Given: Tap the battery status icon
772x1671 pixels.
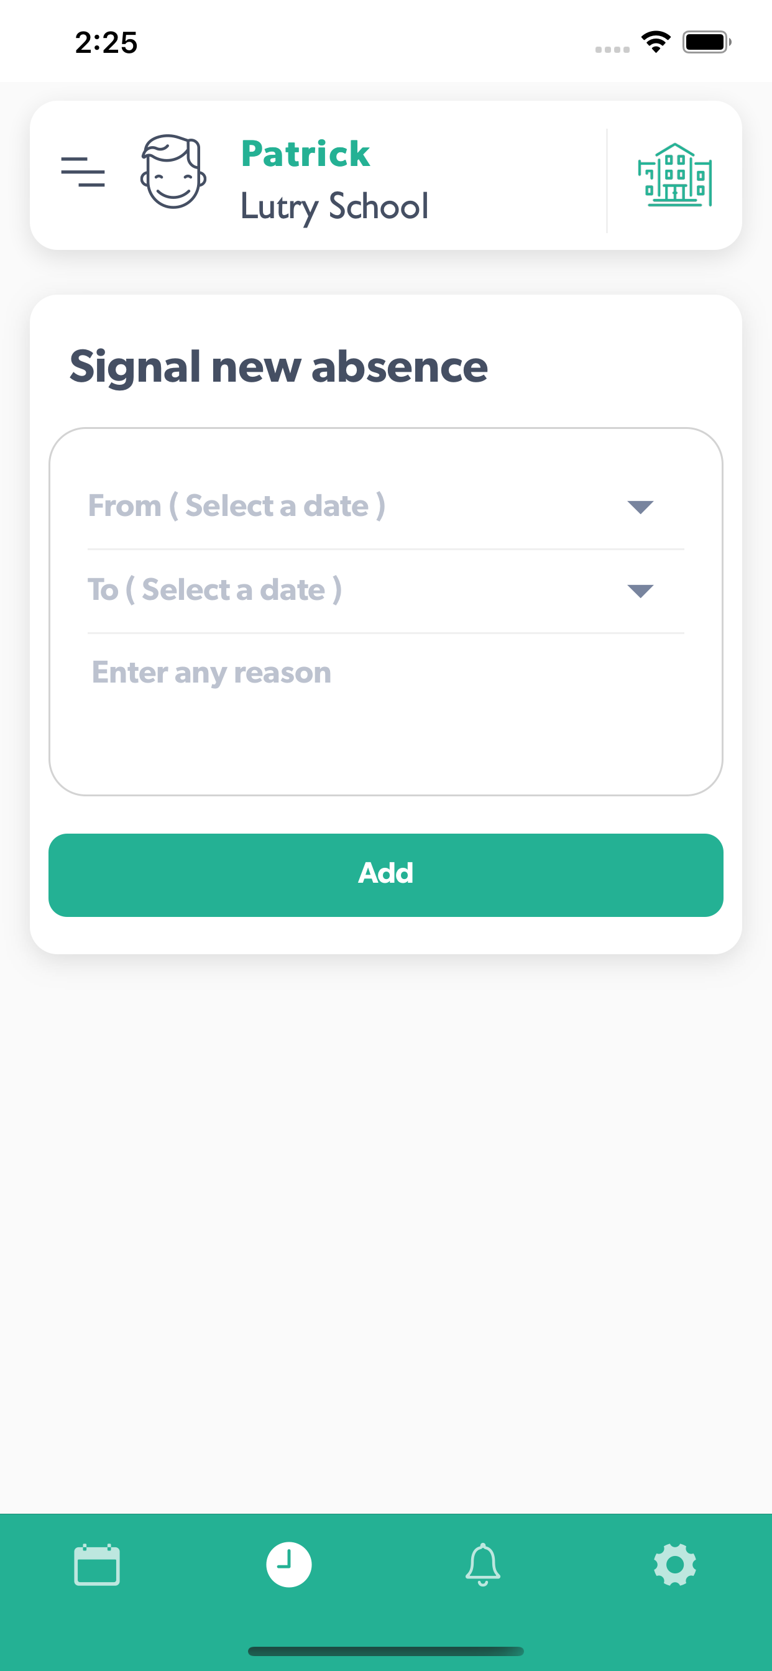Looking at the screenshot, I should point(707,42).
